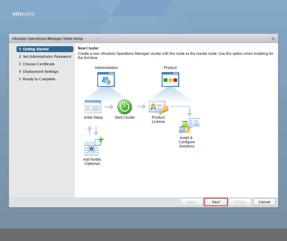Click the Administration window icon

click(106, 79)
